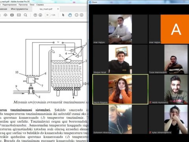Image resolution: width=189 pixels, height=142 pixels.
Task: Click muted mic icon beside Aytac Almemmedova
Action: pyautogui.click(x=150, y=133)
